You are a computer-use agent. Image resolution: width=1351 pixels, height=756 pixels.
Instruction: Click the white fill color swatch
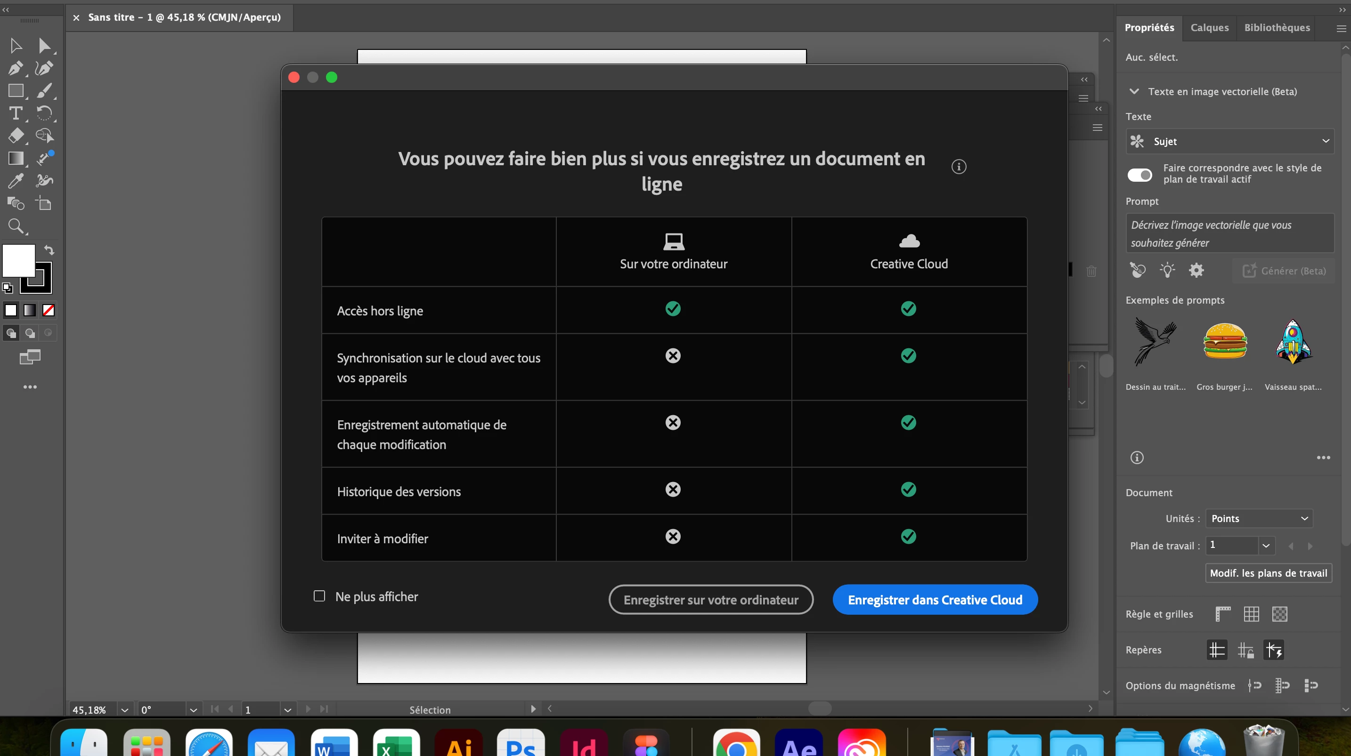(19, 260)
